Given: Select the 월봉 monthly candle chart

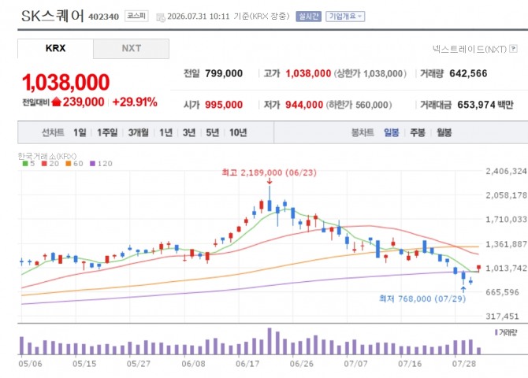Looking at the screenshot, I should click(x=444, y=132).
